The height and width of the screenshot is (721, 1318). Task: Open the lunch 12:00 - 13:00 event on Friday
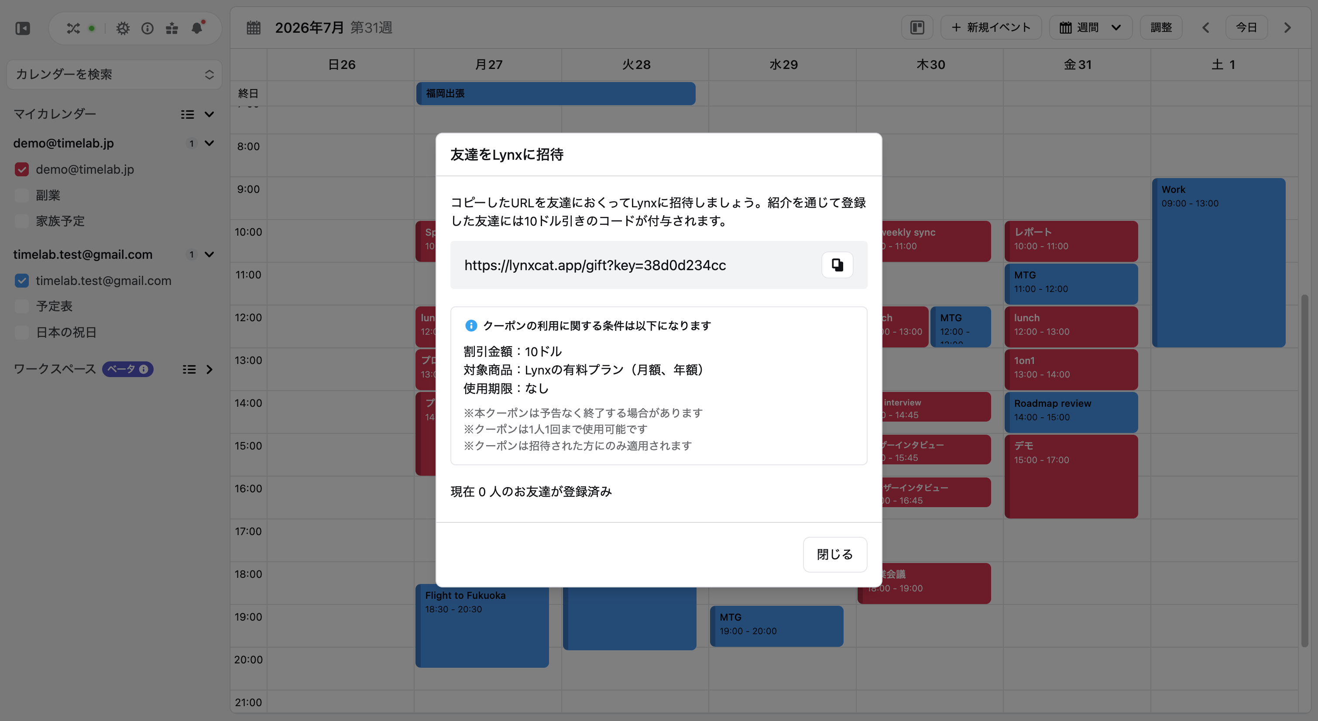[x=1071, y=326]
